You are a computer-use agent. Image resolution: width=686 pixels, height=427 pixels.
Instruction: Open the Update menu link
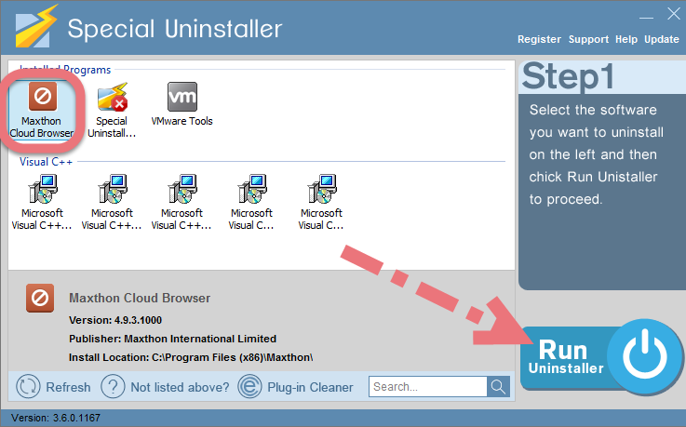click(x=662, y=39)
